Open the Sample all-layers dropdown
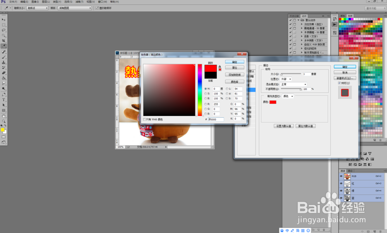 coord(75,8)
